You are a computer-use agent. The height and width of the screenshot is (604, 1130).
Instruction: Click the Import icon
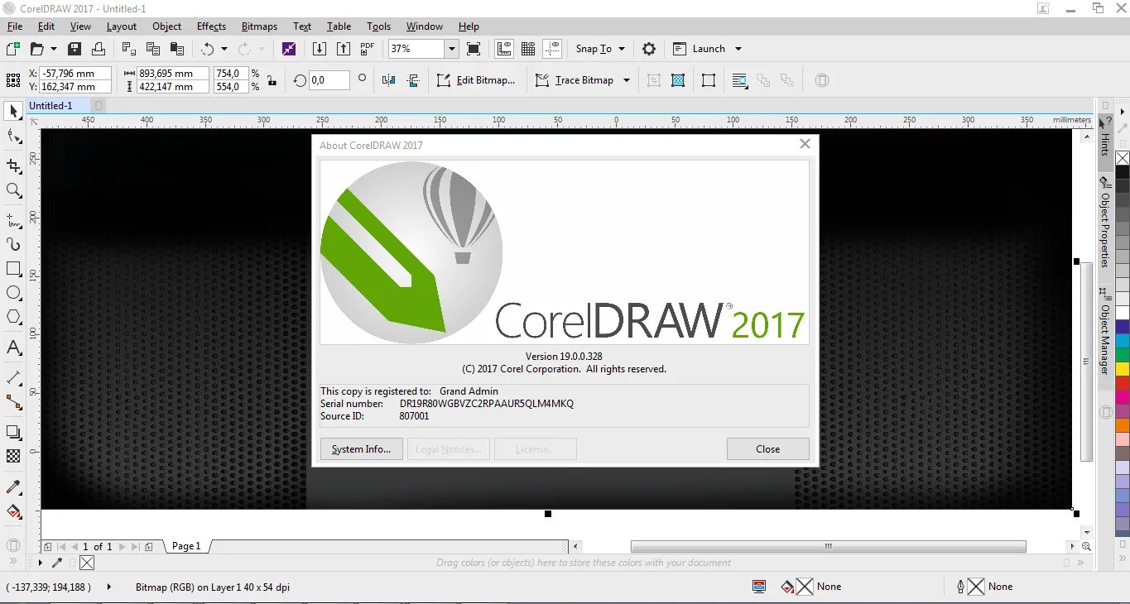click(320, 49)
